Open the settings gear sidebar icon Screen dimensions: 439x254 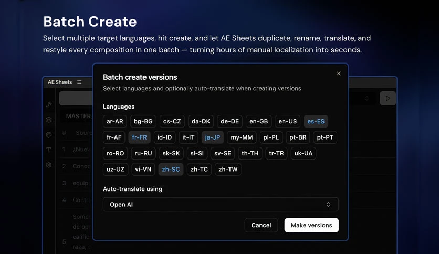click(x=49, y=165)
